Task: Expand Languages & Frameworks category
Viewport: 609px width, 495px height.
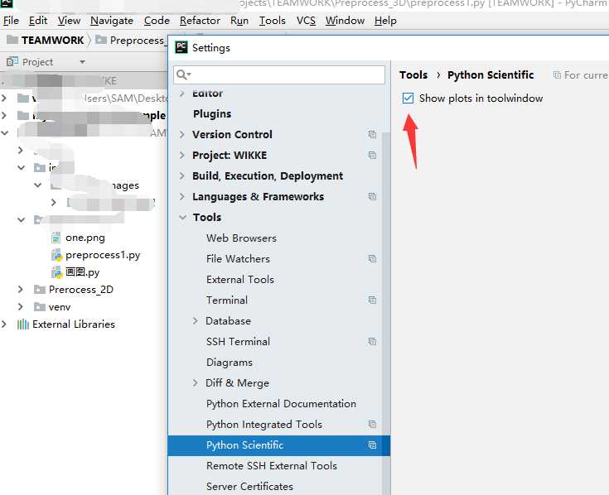Action: tap(182, 197)
